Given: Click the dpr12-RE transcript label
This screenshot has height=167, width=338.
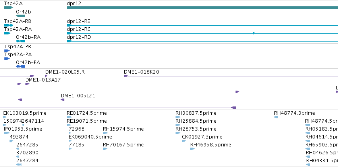Looking at the screenshot, I should (79, 21).
